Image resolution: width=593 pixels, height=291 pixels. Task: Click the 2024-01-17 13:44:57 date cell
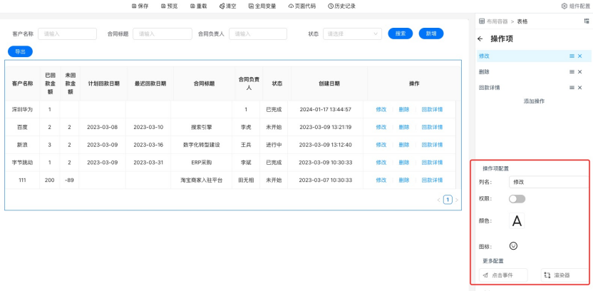click(325, 110)
